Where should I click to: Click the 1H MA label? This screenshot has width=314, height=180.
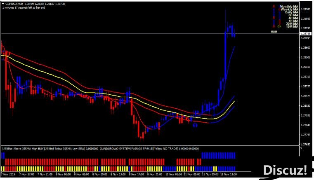[293, 21]
